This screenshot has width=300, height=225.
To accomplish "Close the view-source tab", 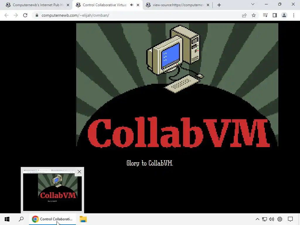I will click(x=208, y=5).
